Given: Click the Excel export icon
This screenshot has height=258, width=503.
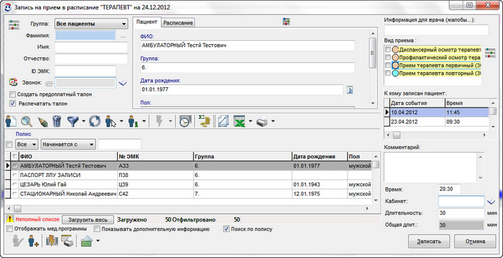Looking at the screenshot, I should [x=239, y=122].
